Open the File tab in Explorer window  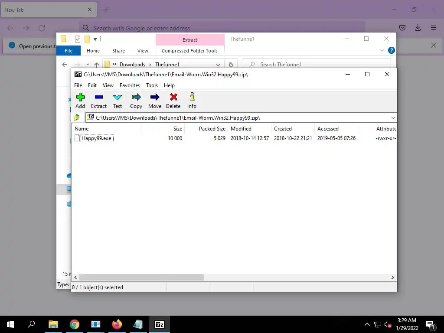(69, 51)
